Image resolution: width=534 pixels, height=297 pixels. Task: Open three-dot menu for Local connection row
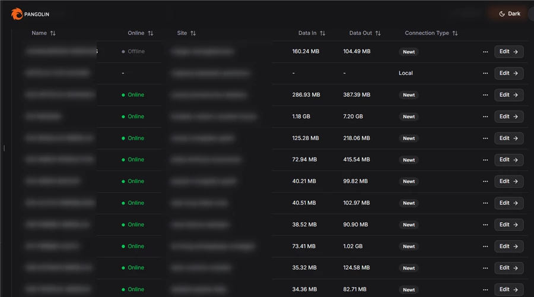(x=485, y=73)
